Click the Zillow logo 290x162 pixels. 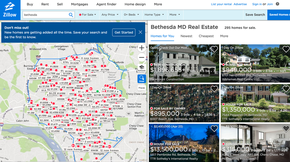(x=10, y=10)
